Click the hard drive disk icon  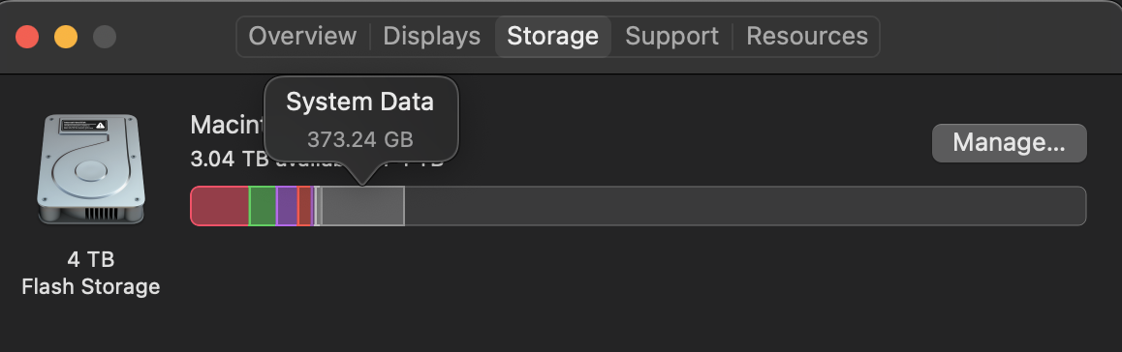click(91, 168)
